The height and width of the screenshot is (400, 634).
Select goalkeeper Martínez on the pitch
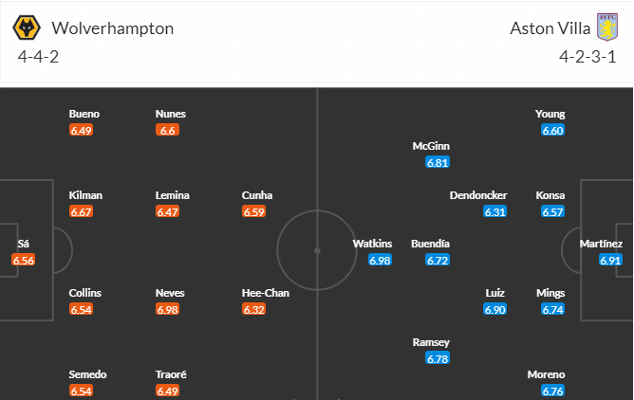pos(601,244)
